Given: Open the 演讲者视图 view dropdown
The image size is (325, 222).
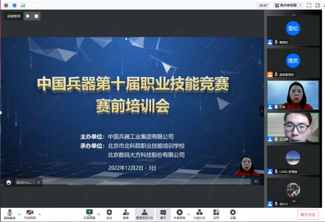Looking at the screenshot, I should [288, 5].
